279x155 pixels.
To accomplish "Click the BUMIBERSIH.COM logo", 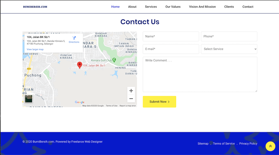I will click(35, 7).
